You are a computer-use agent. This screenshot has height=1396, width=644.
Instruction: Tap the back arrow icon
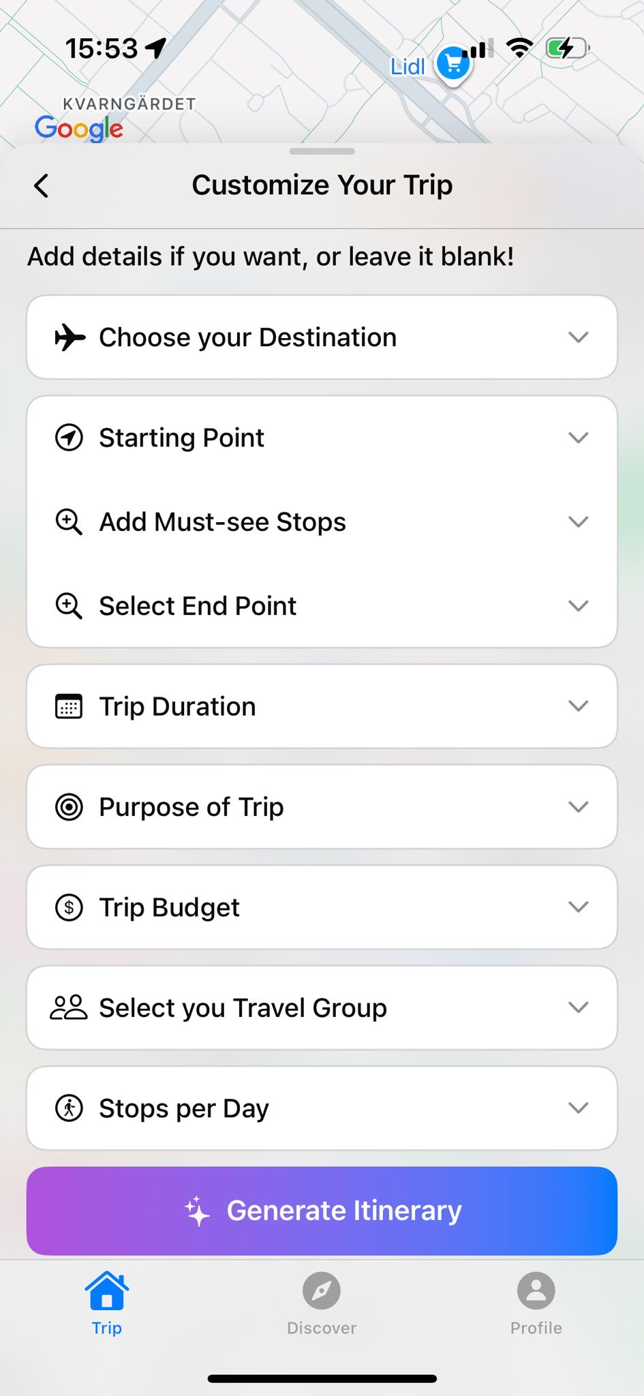coord(42,185)
